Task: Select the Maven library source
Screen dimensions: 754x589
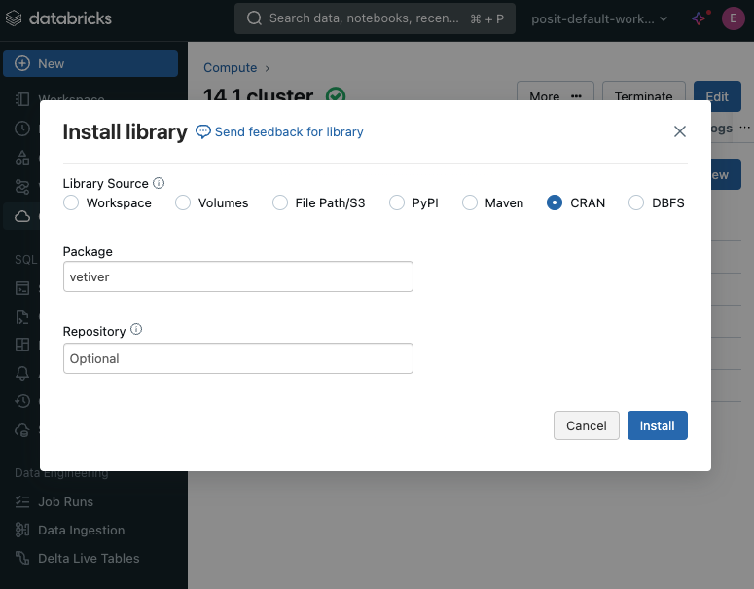Action: click(470, 203)
